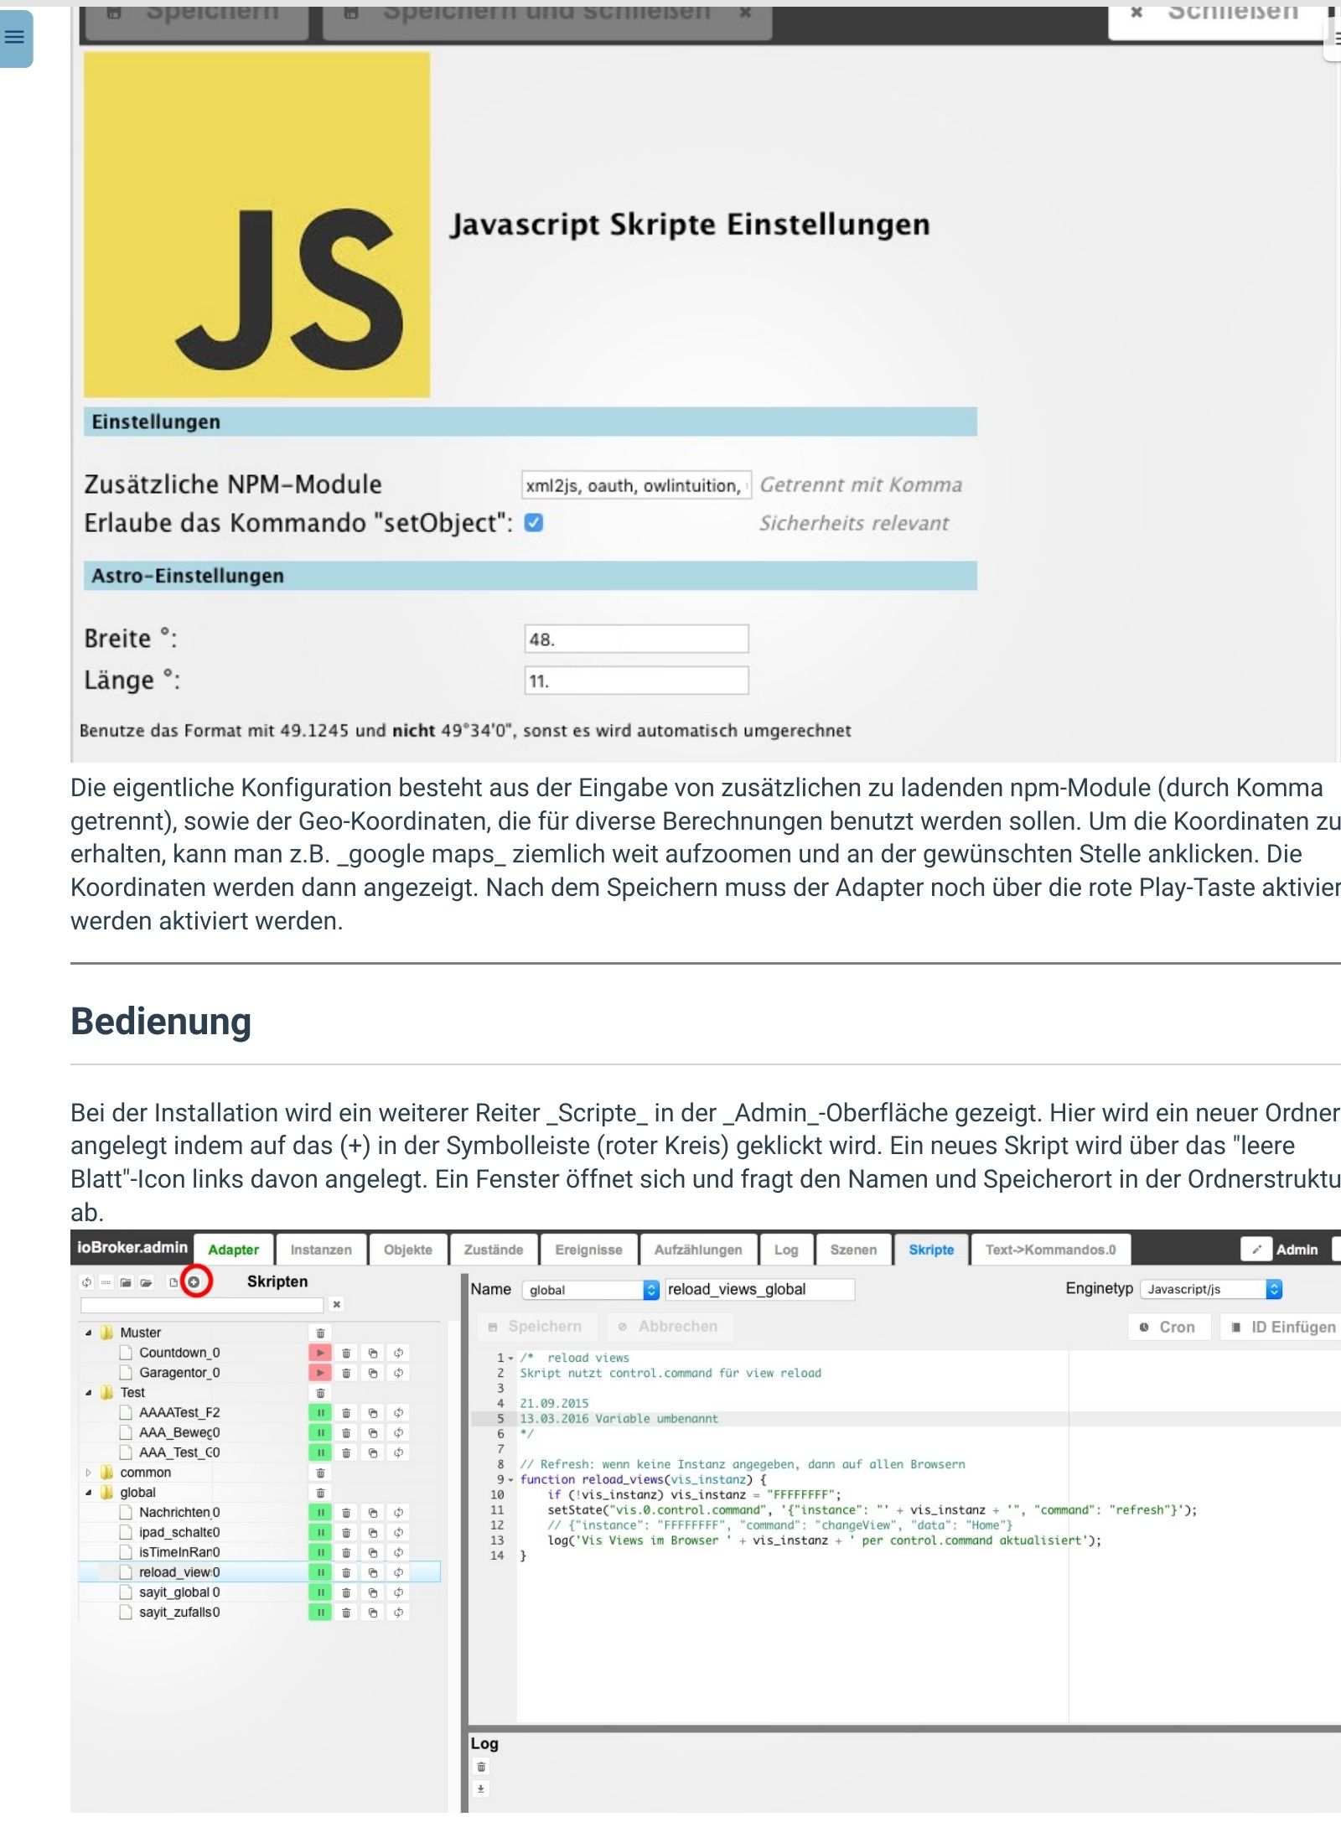Open the Text->Kommandos.0 tab
The height and width of the screenshot is (1843, 1341).
pyautogui.click(x=1050, y=1250)
